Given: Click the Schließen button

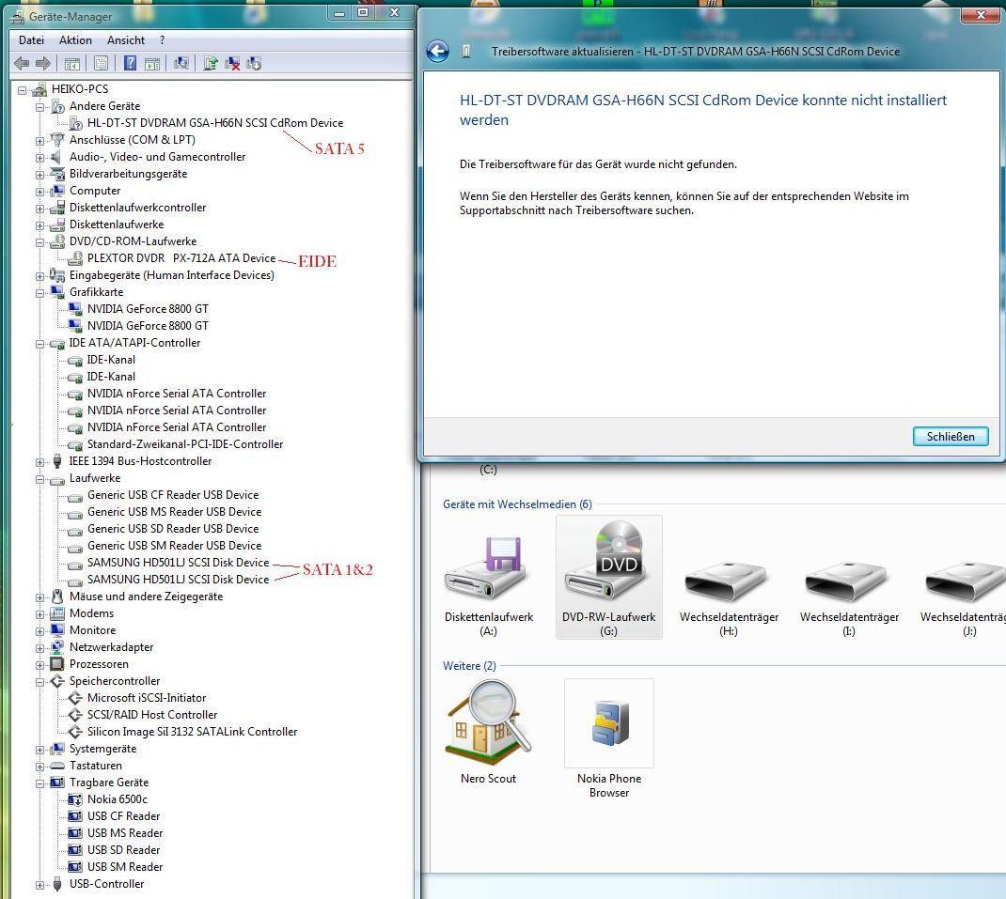Looking at the screenshot, I should tap(951, 437).
